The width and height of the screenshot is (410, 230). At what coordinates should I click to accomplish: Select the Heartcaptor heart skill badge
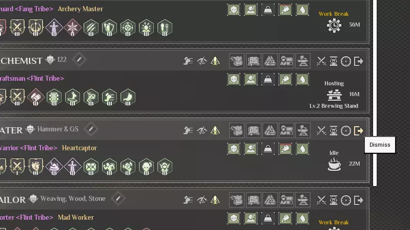click(x=35, y=167)
